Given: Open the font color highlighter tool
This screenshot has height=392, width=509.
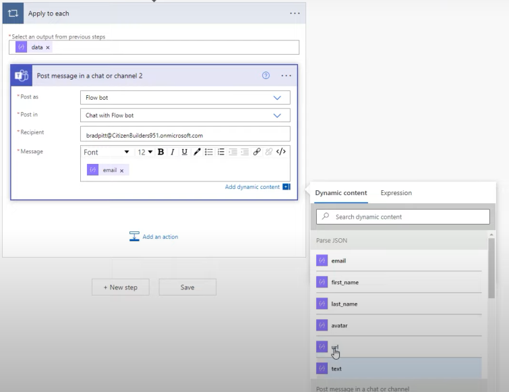Looking at the screenshot, I should click(197, 152).
